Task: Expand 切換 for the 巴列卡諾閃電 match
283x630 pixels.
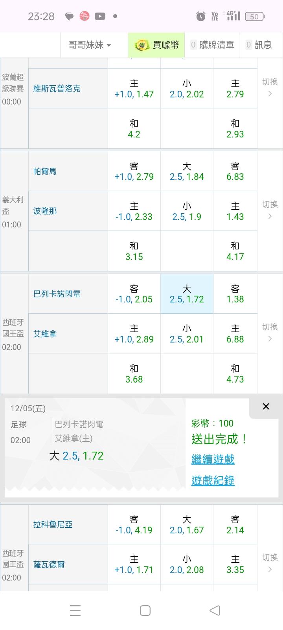Action: [270, 332]
